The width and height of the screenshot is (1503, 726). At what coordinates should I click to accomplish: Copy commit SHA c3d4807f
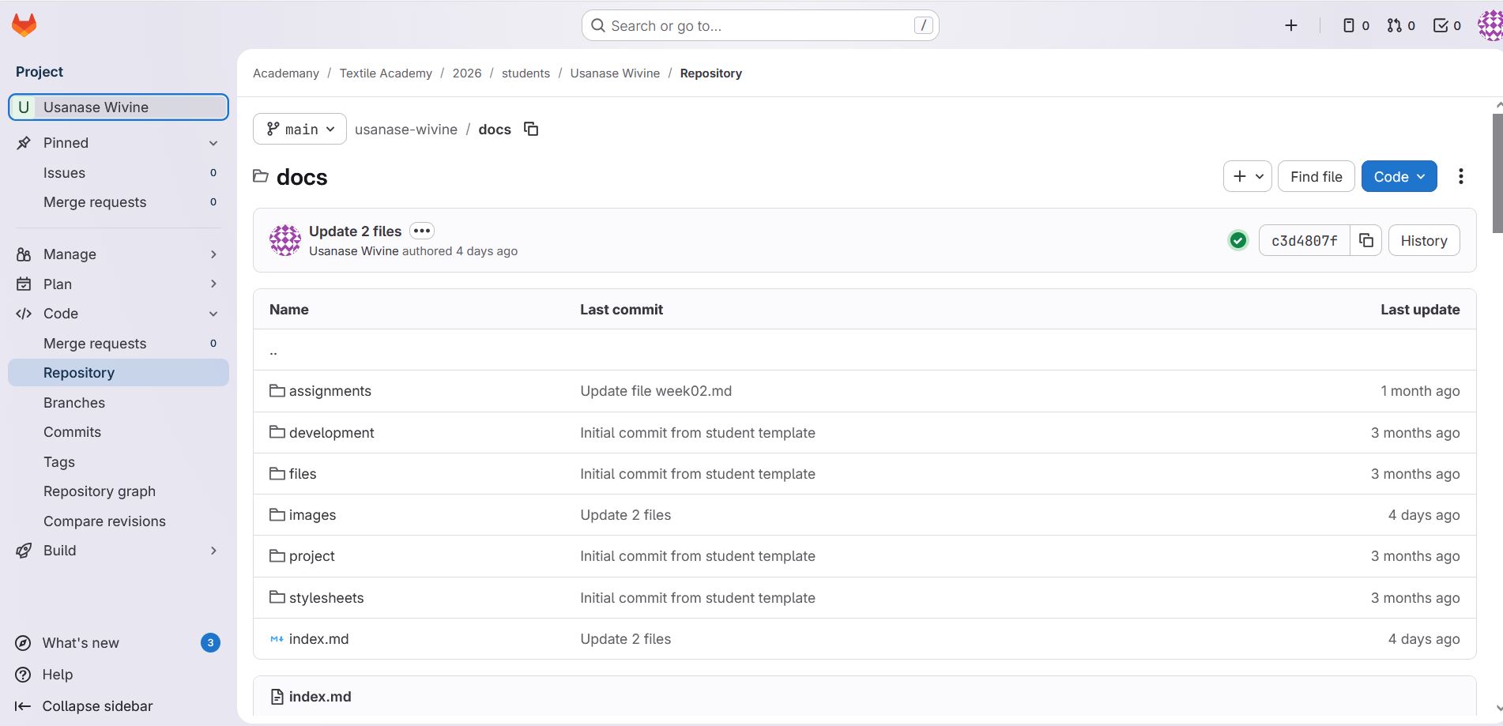click(x=1366, y=240)
